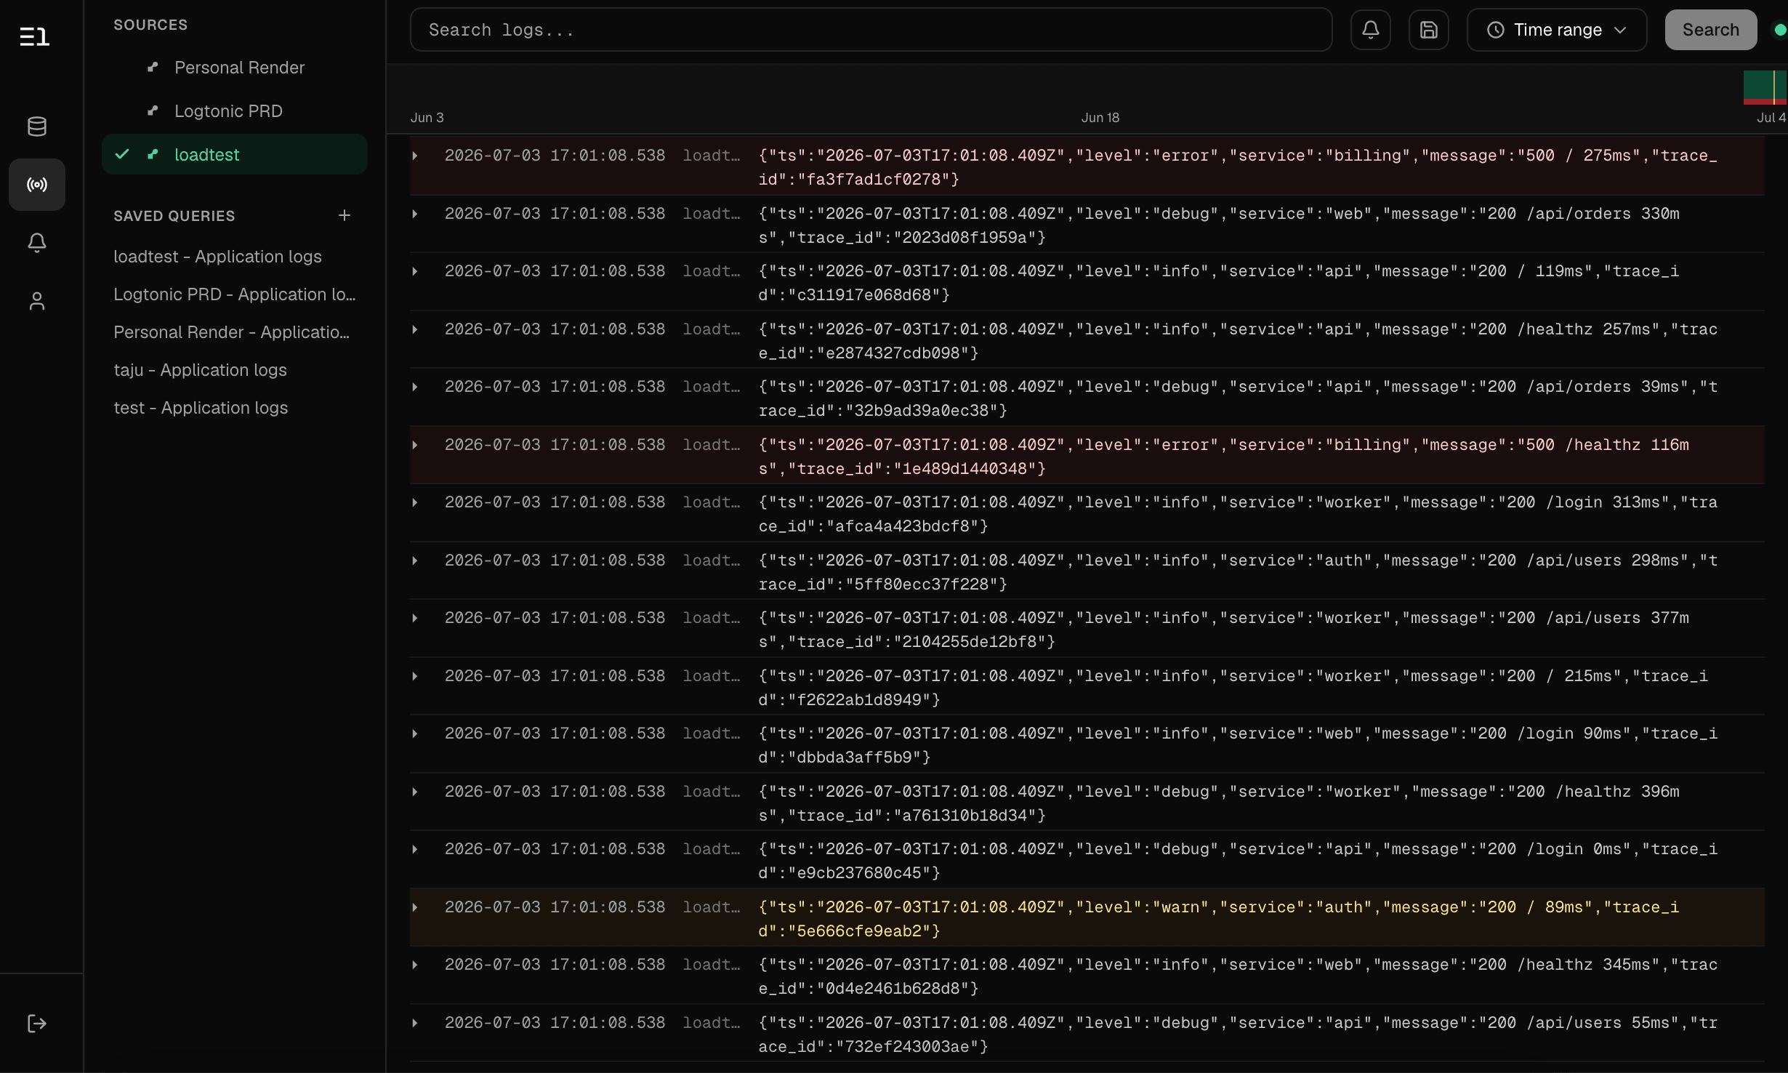Expand auth info log /api/users 298ms
Viewport: 1788px width, 1073px height.
(x=415, y=560)
